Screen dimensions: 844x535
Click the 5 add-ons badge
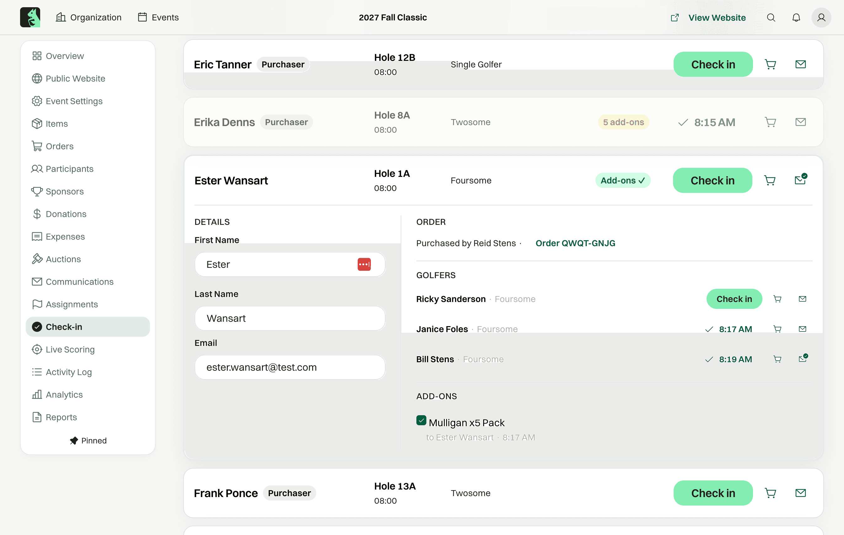pyautogui.click(x=623, y=122)
